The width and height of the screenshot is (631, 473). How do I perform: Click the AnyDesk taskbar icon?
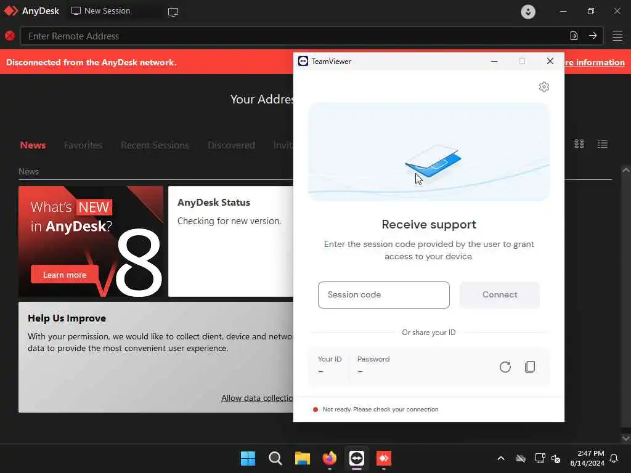(383, 458)
